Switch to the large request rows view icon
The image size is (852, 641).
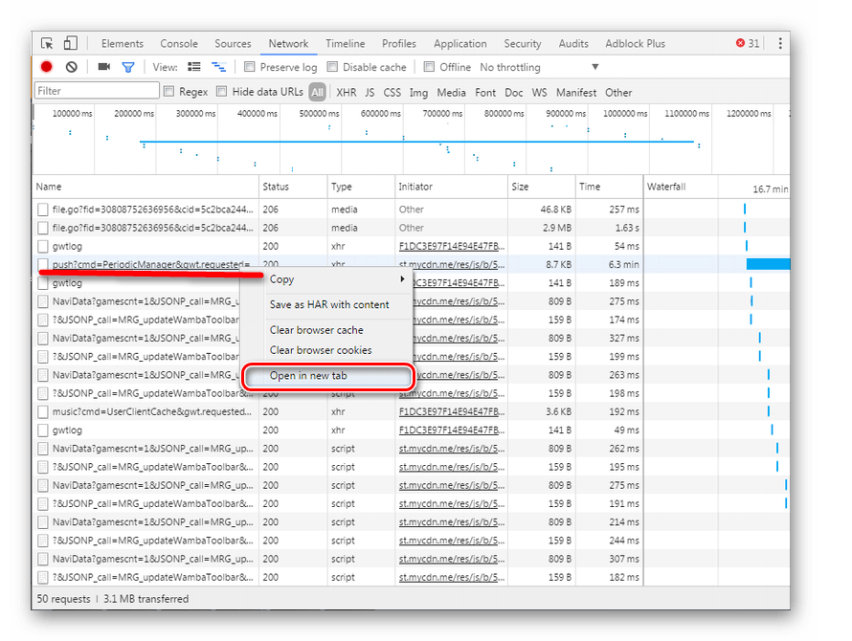coord(194,67)
